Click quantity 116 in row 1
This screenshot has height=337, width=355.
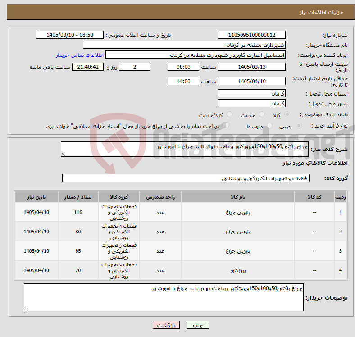point(78,212)
